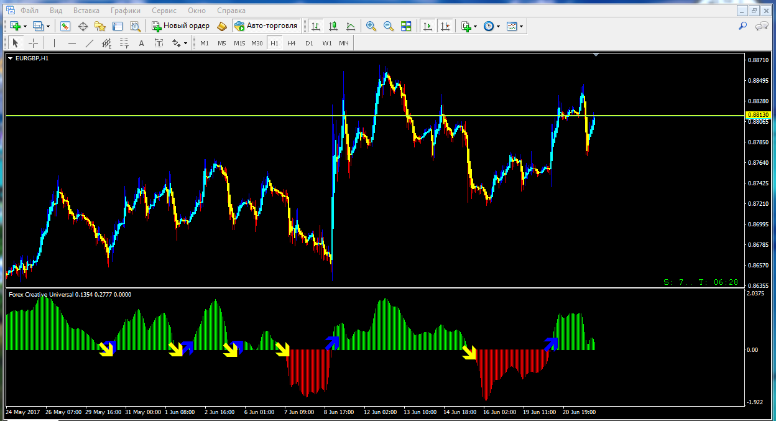Open the profiles icon
The width and height of the screenshot is (776, 421).
(x=38, y=26)
